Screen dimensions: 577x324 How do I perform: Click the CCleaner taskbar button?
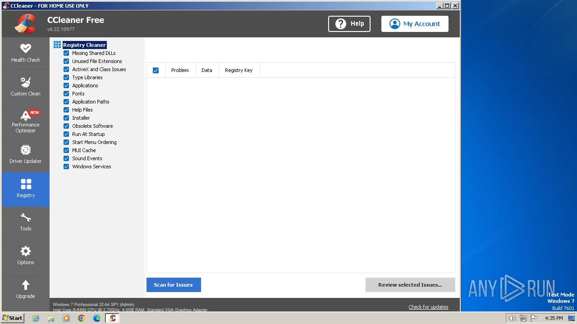pos(112,318)
